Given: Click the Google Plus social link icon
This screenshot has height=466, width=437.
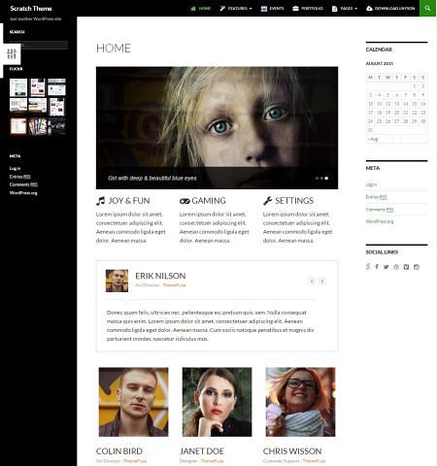Looking at the screenshot, I should point(368,267).
